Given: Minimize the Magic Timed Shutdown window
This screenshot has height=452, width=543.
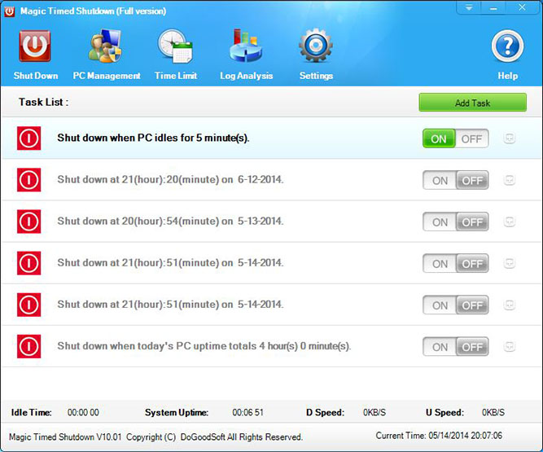Looking at the screenshot, I should [x=493, y=7].
